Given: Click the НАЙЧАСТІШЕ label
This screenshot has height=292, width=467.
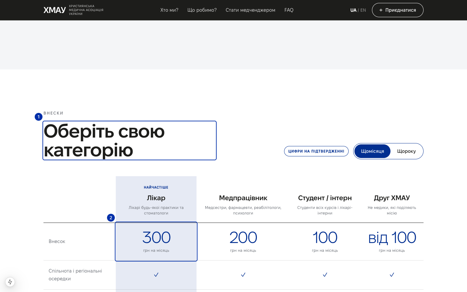Looking at the screenshot, I should click(156, 188).
